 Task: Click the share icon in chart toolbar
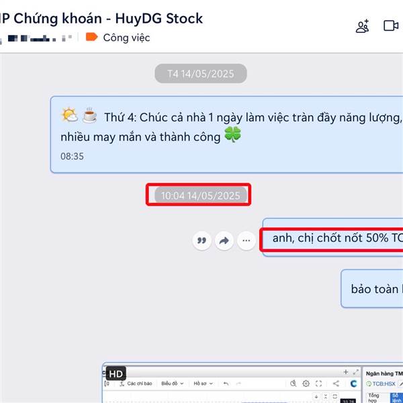tap(336, 384)
